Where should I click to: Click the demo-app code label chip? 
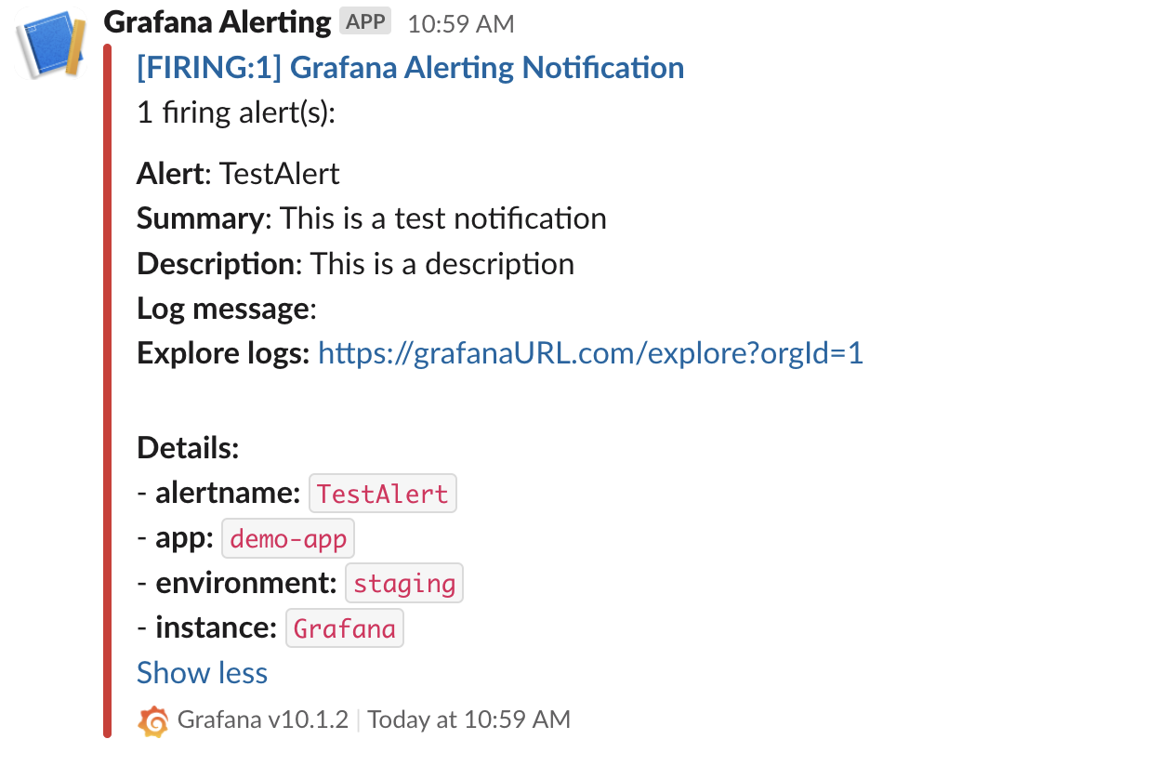288,538
